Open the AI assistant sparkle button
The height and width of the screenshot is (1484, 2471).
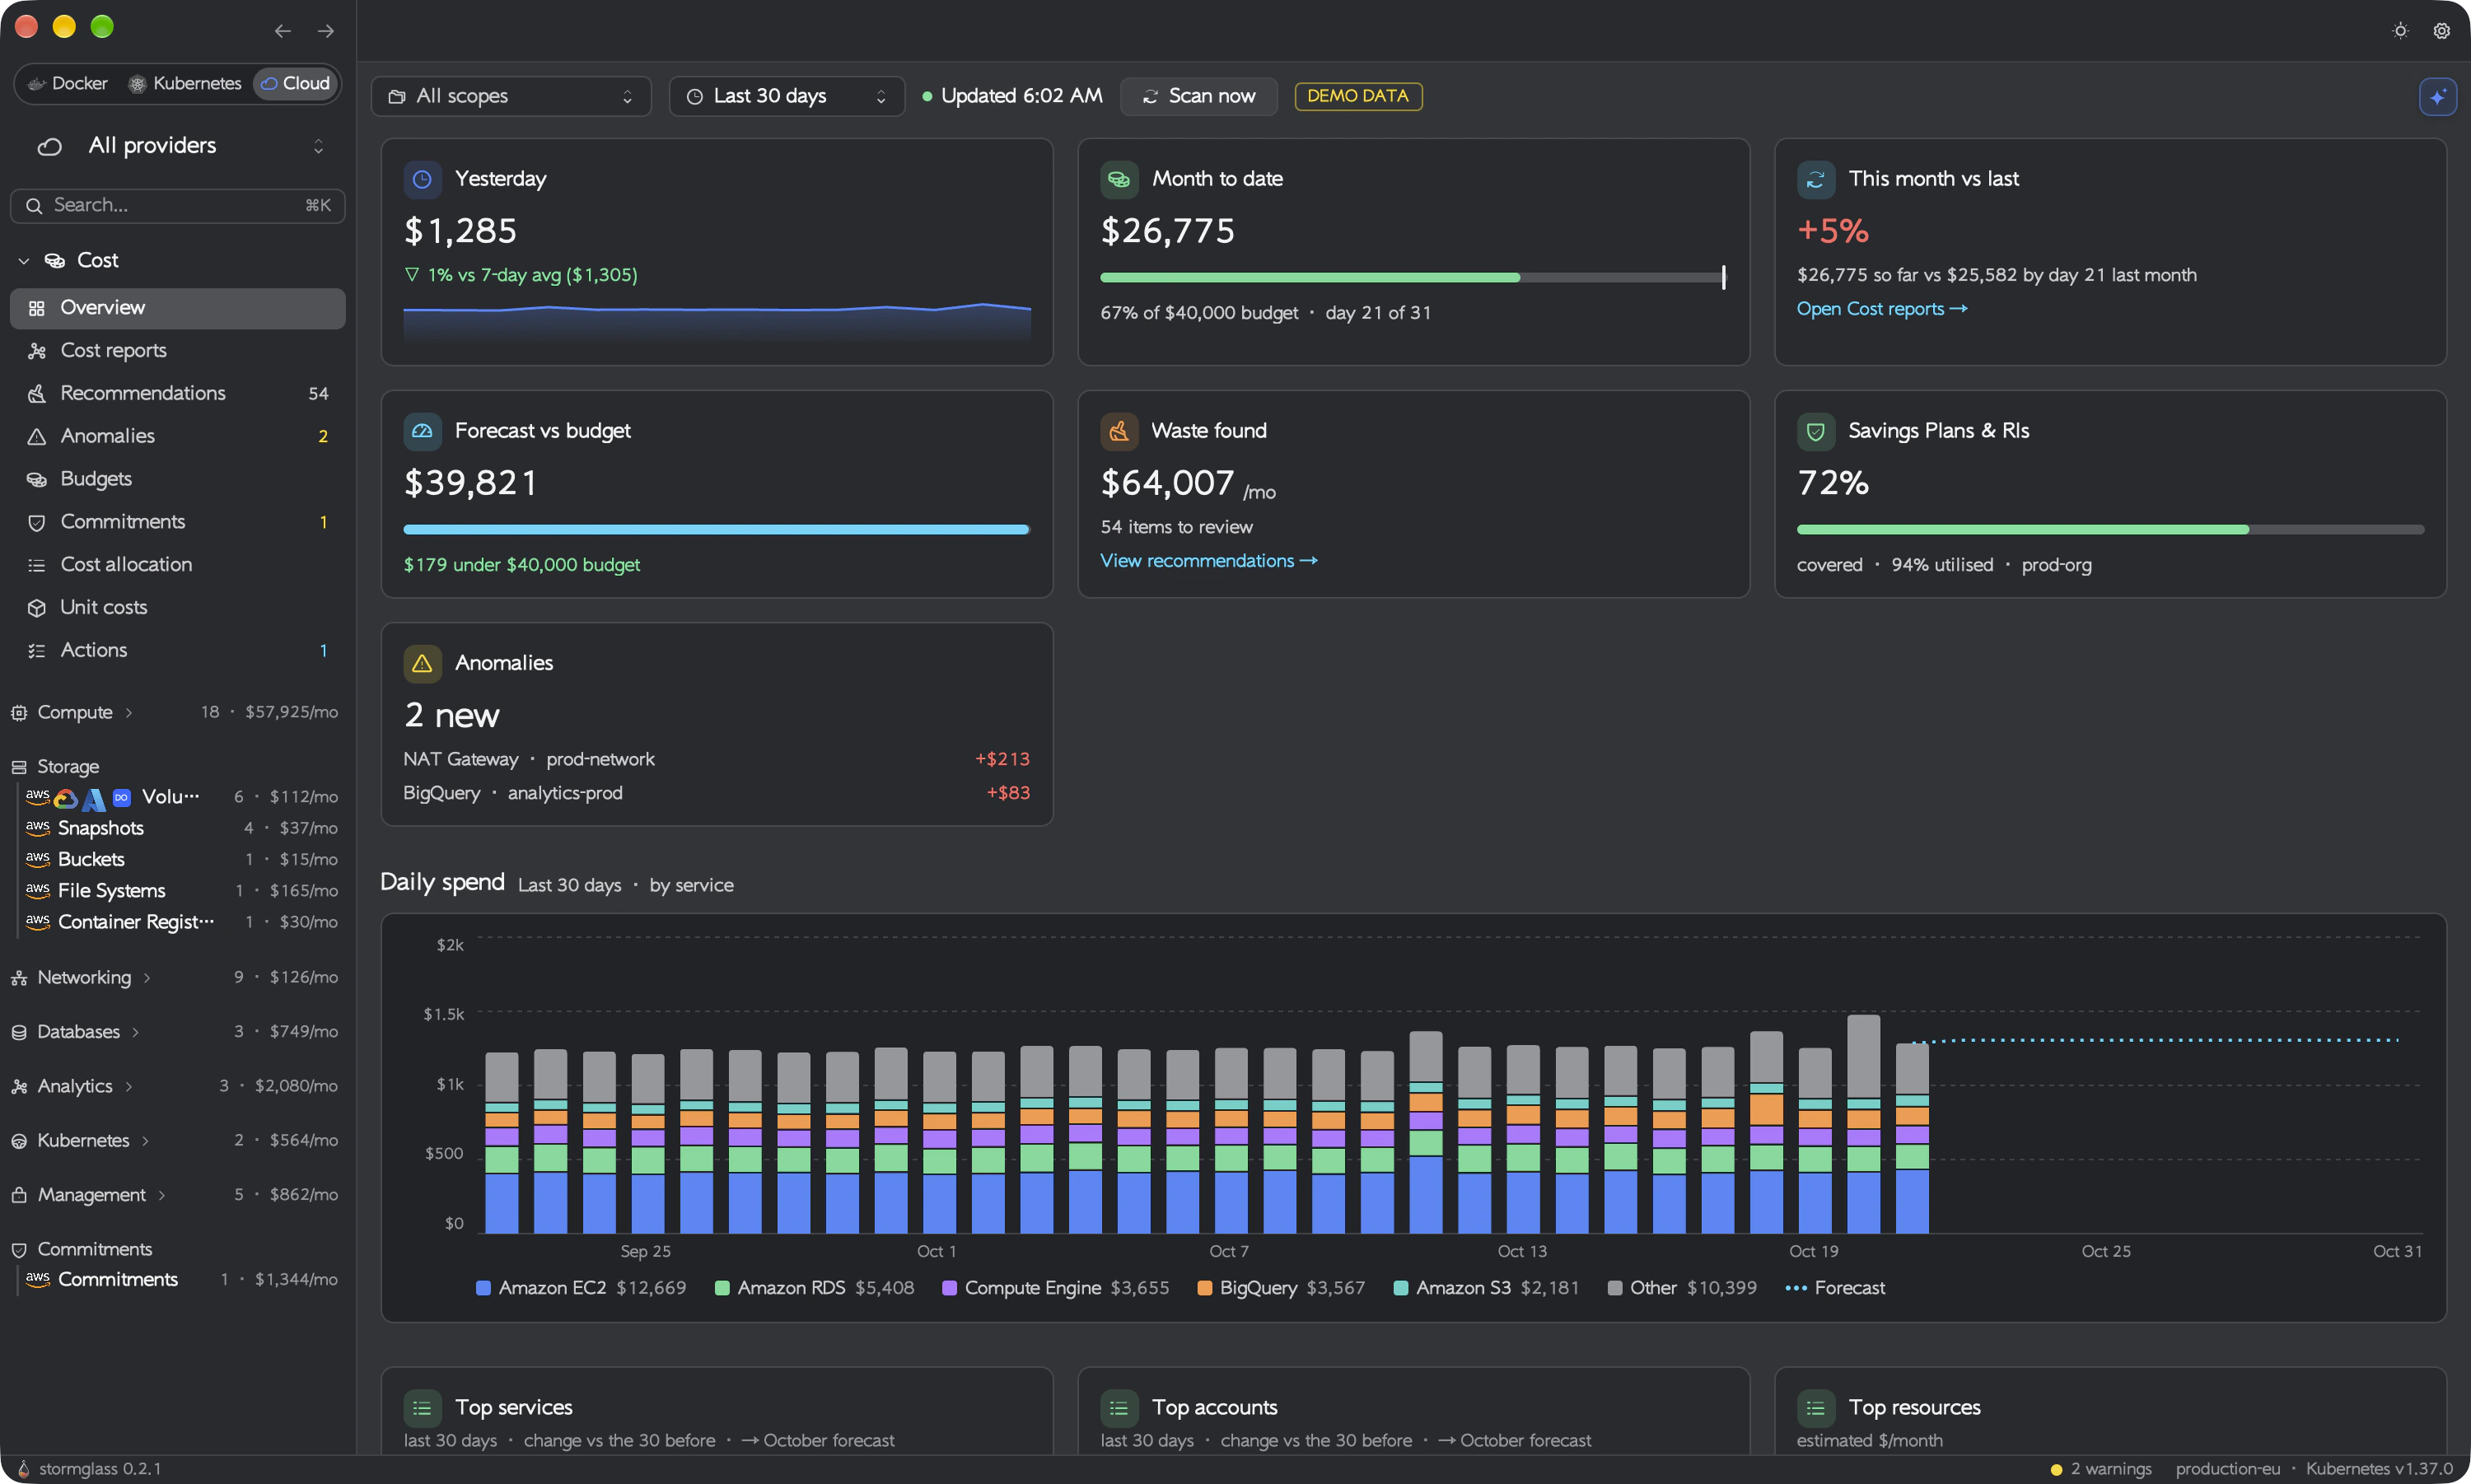click(x=2437, y=97)
